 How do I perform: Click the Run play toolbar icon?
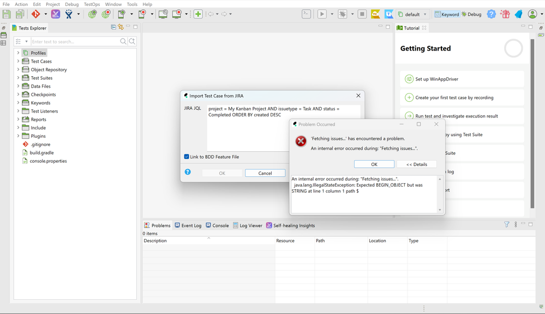click(322, 14)
